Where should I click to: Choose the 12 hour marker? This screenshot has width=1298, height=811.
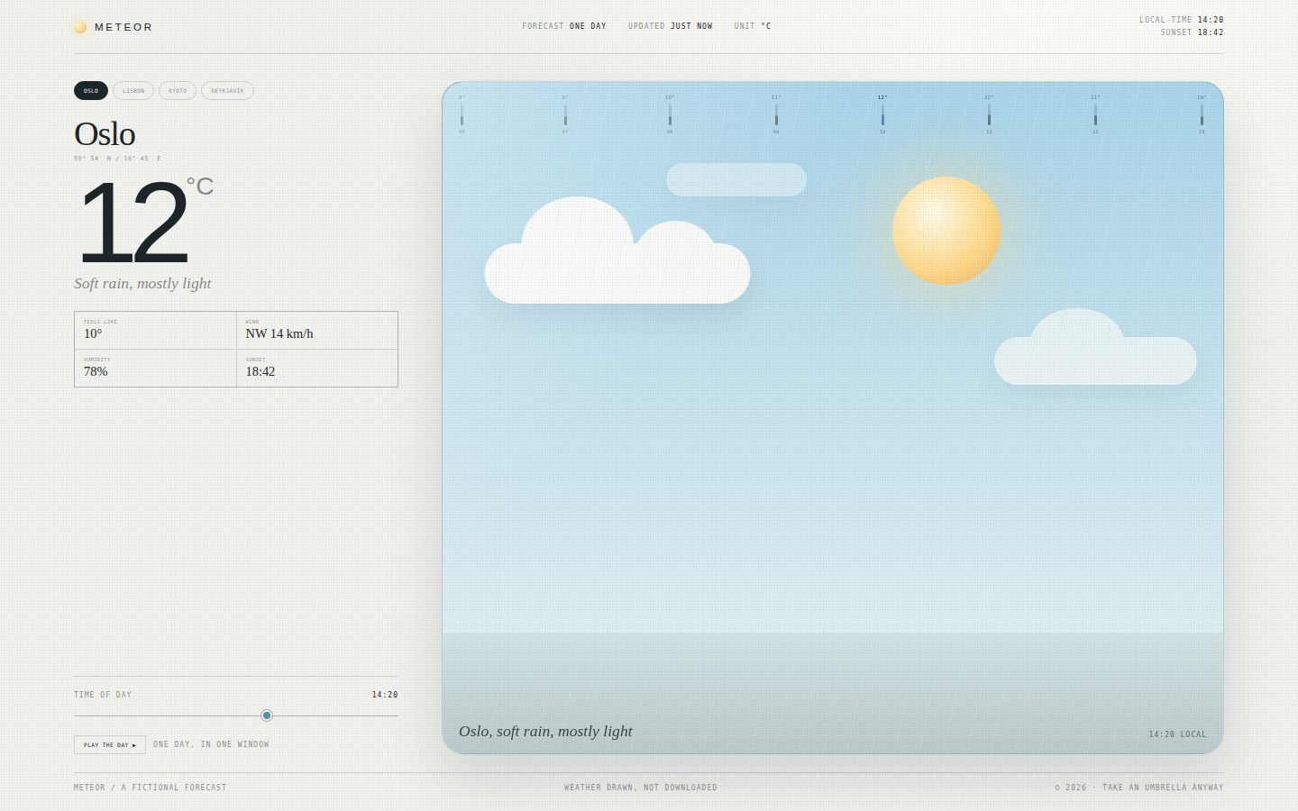point(1095,114)
